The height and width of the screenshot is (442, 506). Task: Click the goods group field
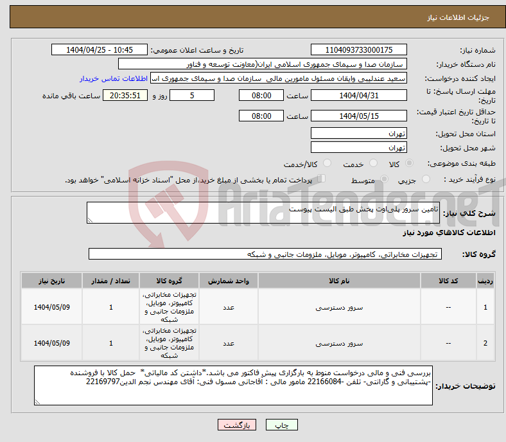click(265, 254)
